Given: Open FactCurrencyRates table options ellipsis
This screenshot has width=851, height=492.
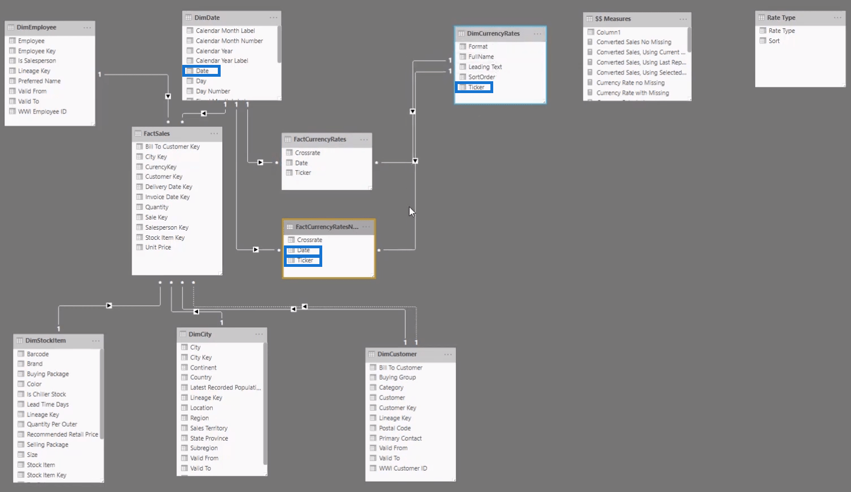Looking at the screenshot, I should pos(364,139).
